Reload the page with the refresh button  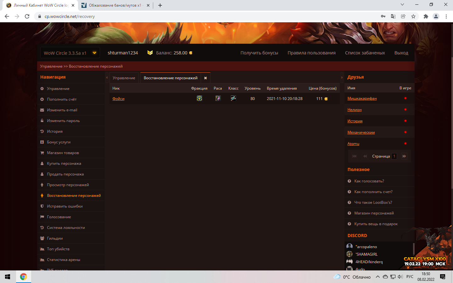pos(27,16)
